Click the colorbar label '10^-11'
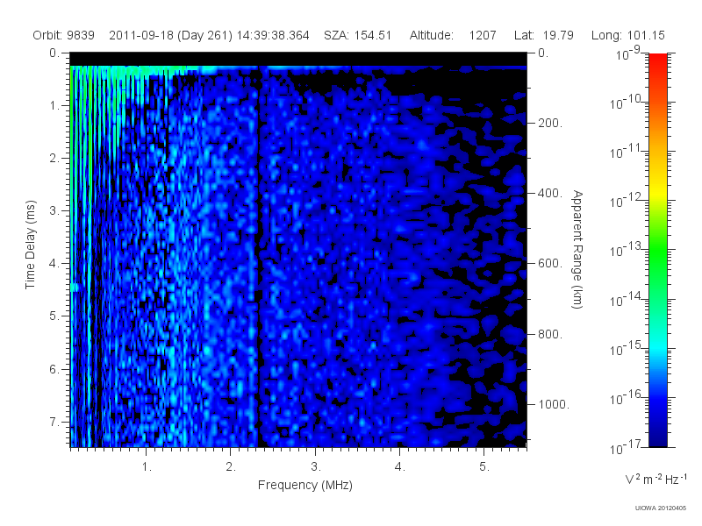 [x=627, y=152]
